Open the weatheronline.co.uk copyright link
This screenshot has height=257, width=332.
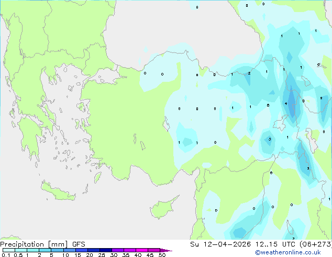coord(288,252)
